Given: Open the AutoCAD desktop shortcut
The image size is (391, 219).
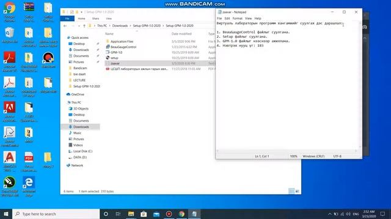Looking at the screenshot, I should 10,161.
